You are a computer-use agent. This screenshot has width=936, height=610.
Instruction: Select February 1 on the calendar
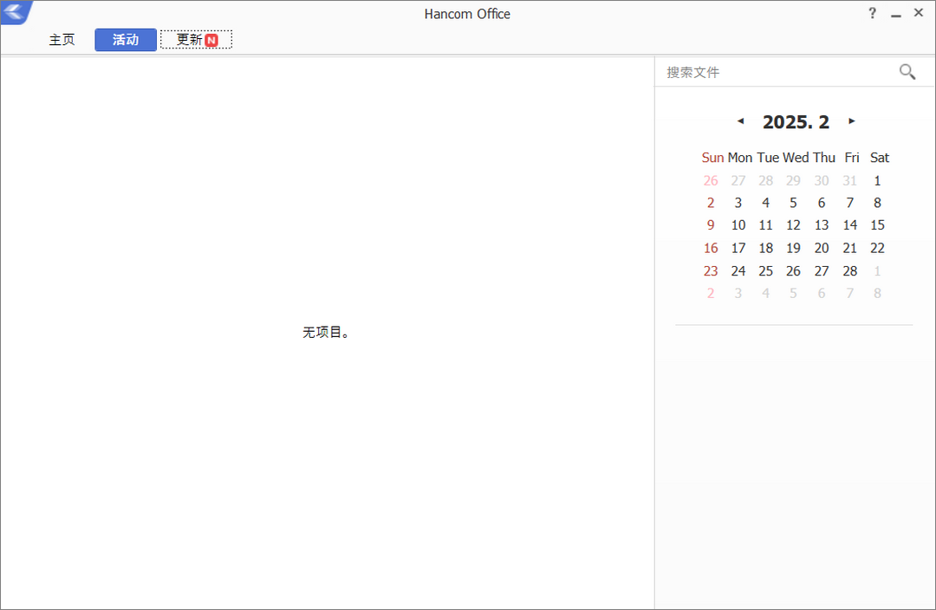[x=877, y=180]
